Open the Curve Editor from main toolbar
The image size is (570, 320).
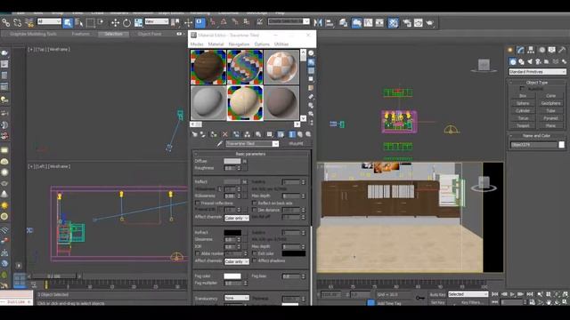coord(368,23)
